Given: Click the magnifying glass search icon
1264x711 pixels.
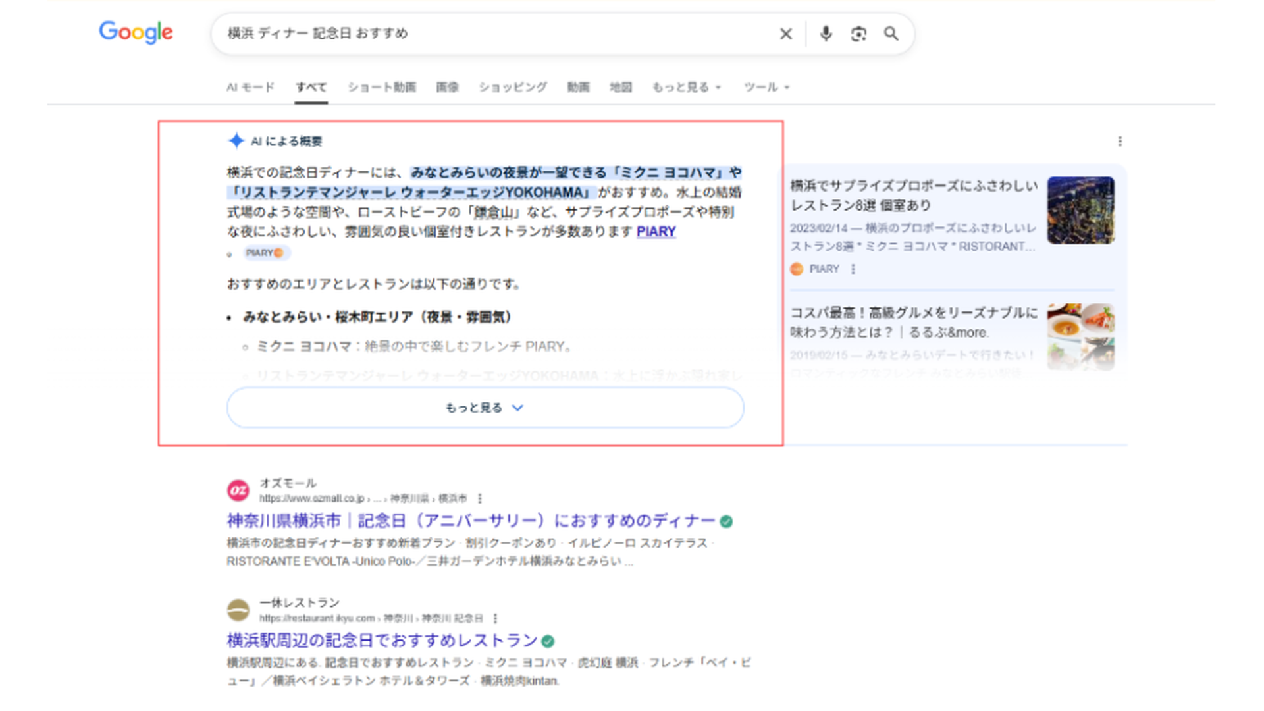Looking at the screenshot, I should point(891,34).
